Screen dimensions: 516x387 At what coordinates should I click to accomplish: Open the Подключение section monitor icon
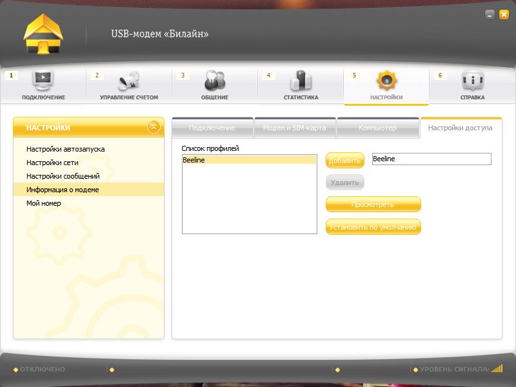tap(43, 81)
